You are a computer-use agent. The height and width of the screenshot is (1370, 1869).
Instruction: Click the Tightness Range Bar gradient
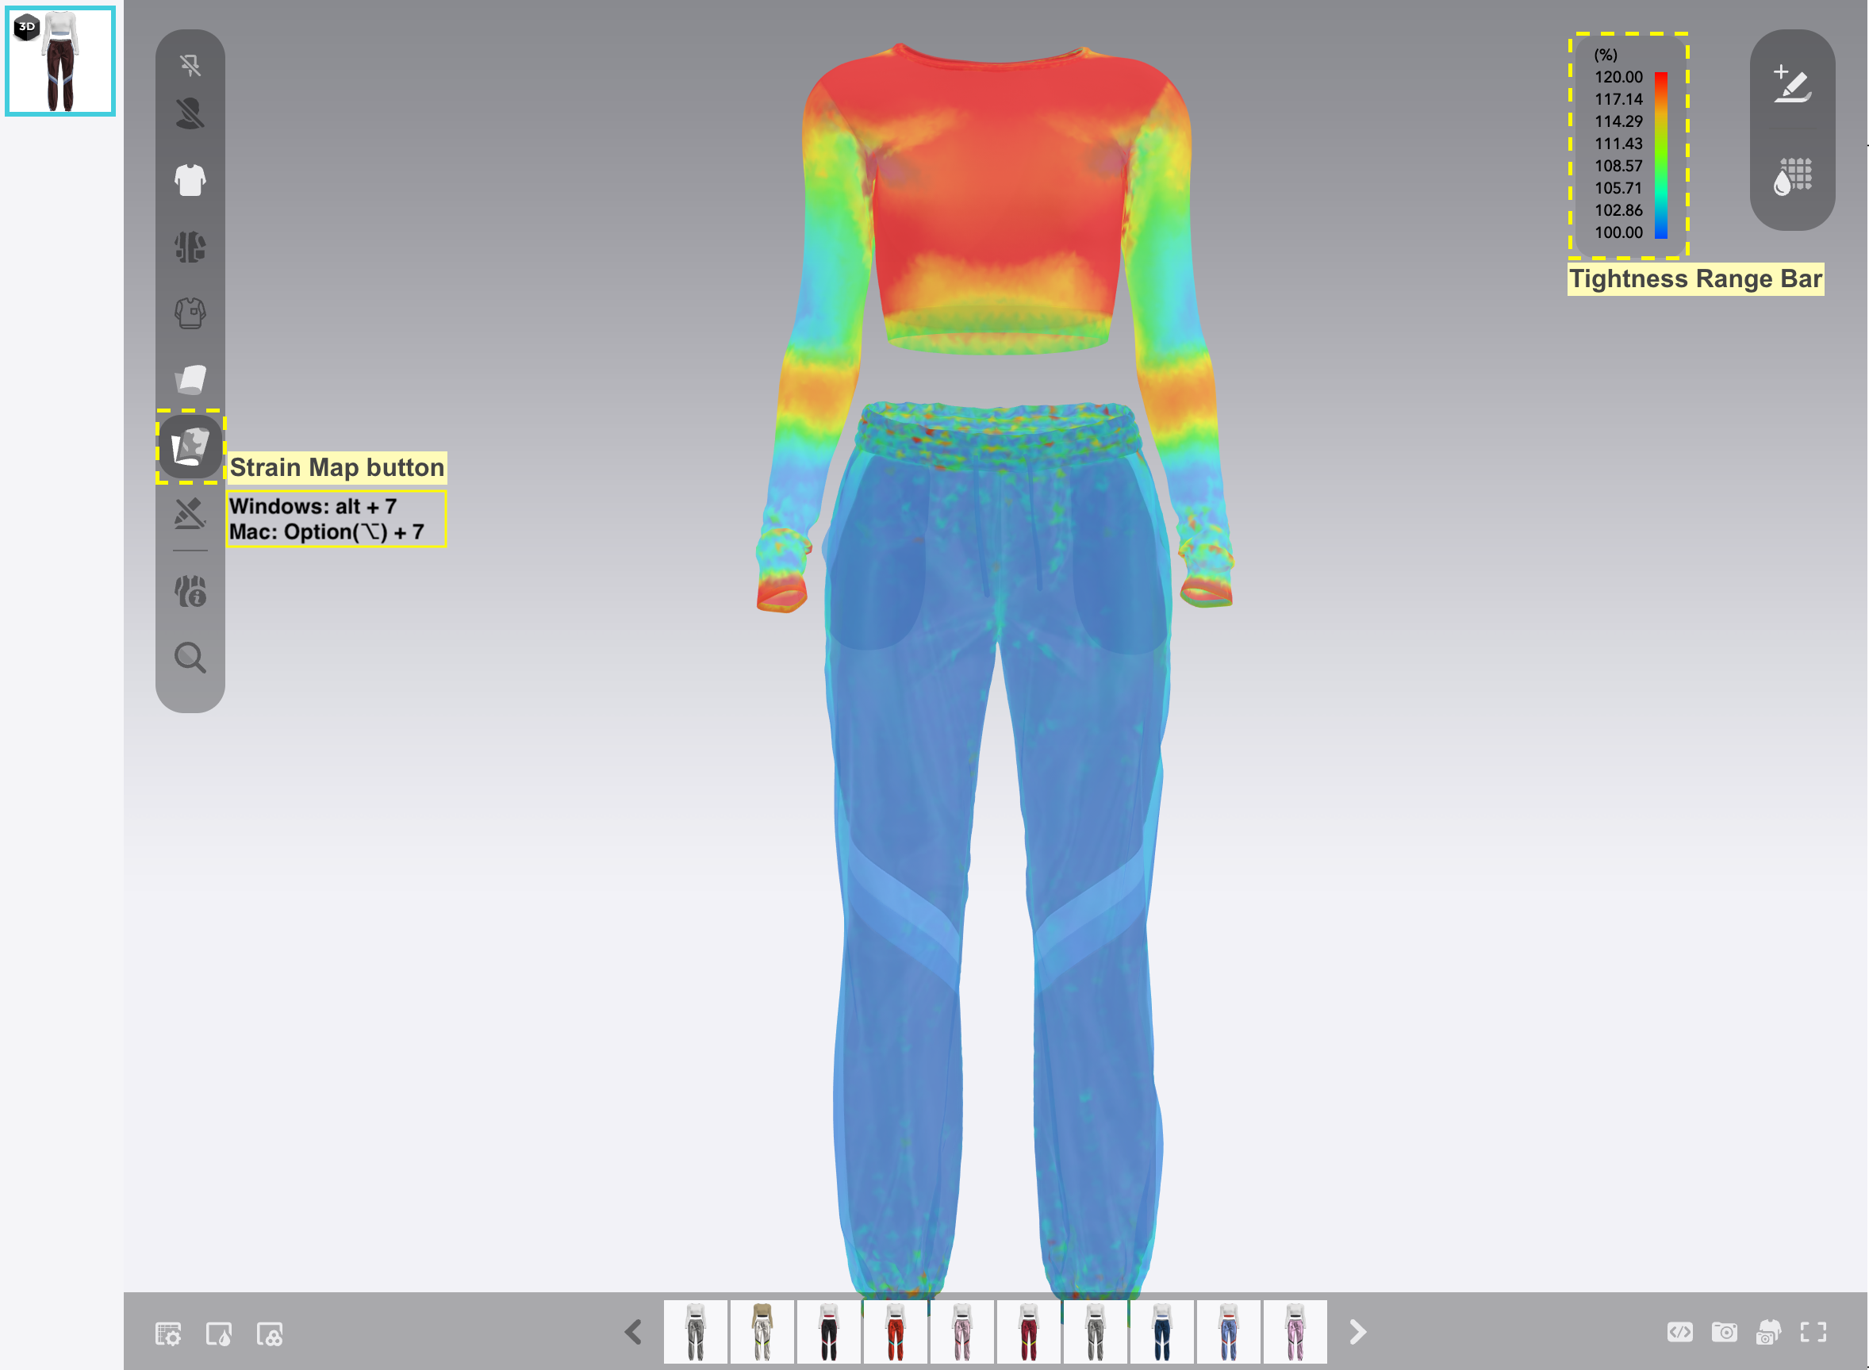point(1663,153)
